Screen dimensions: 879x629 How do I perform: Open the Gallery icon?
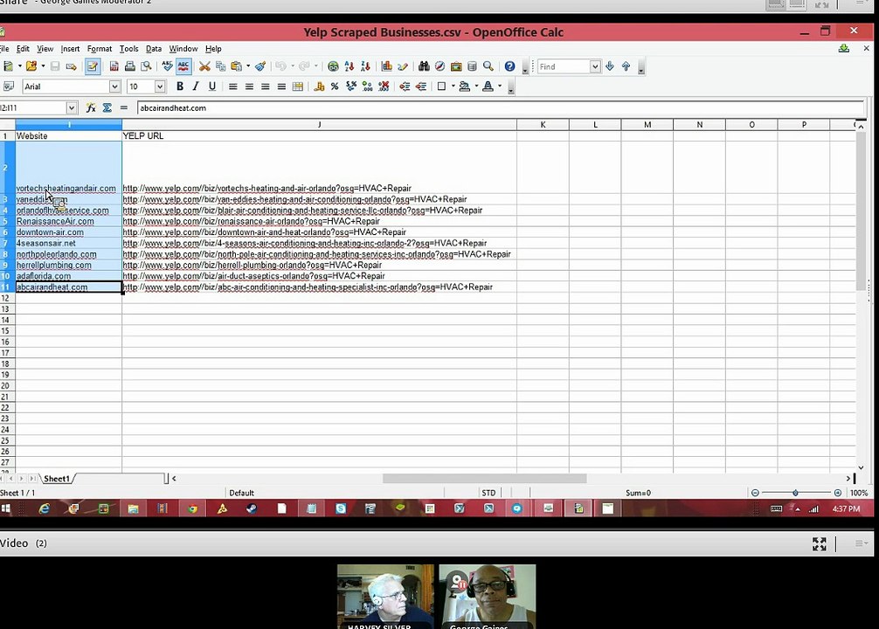[x=456, y=66]
